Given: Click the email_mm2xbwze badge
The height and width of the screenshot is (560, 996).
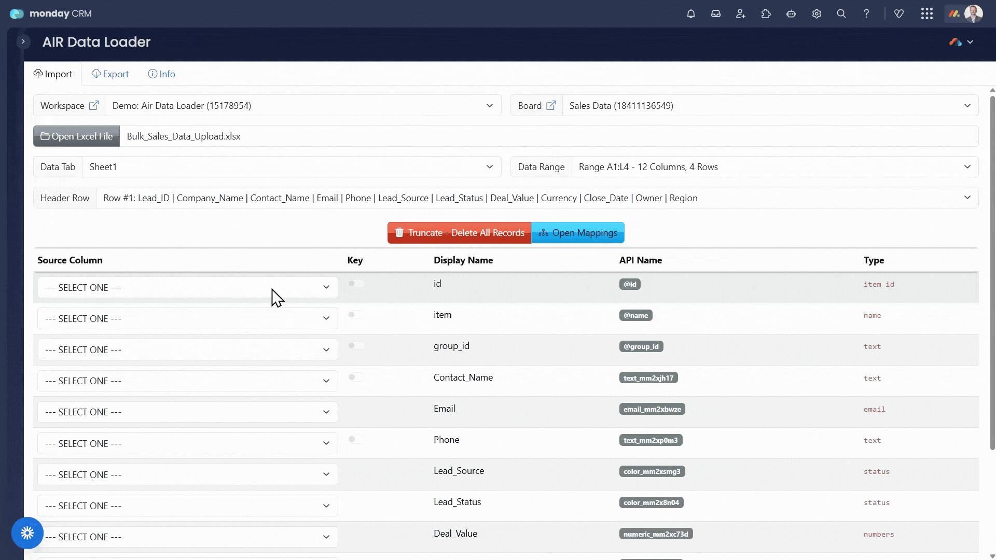Looking at the screenshot, I should coord(652,409).
